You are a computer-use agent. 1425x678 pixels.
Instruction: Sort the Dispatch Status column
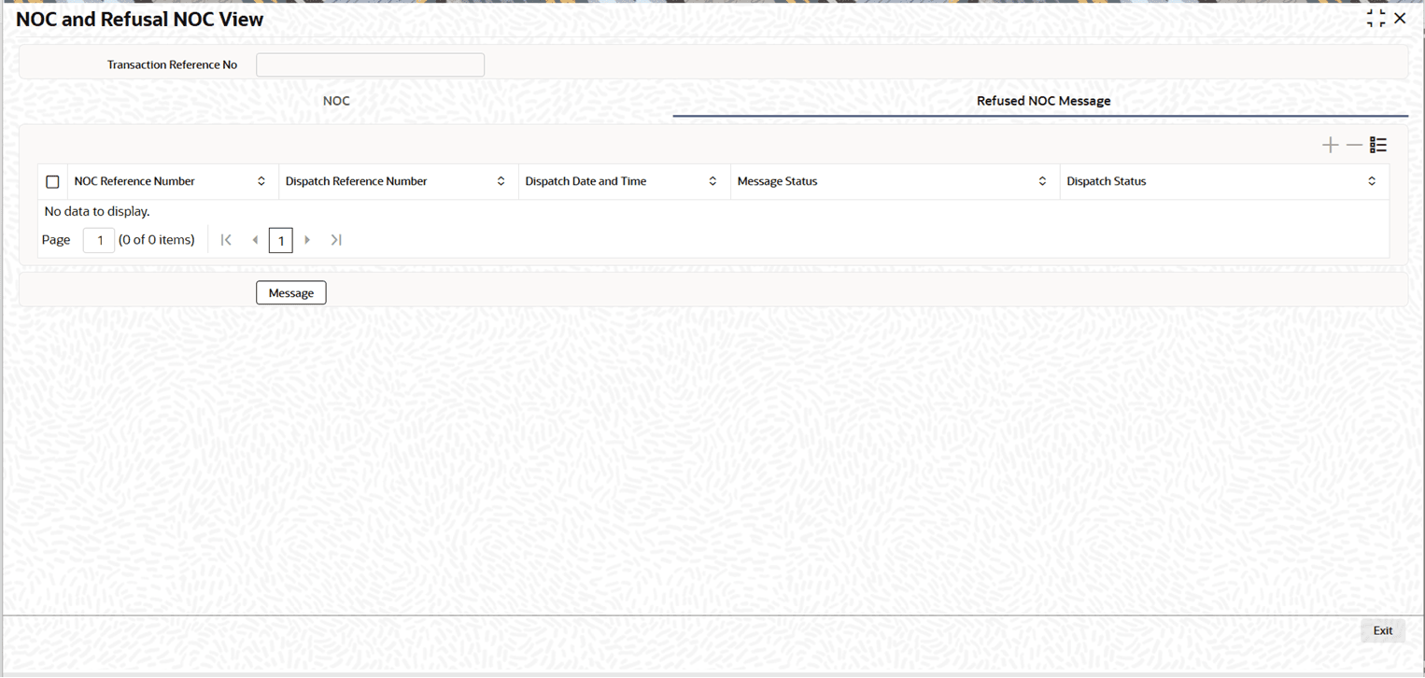tap(1372, 181)
